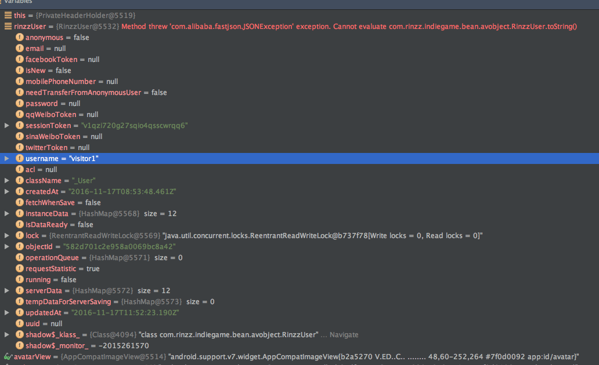Expand the serverData HashMap arrow

(7, 291)
